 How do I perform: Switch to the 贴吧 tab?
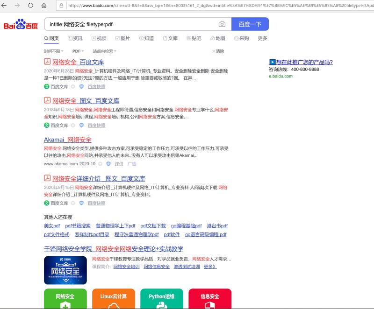pyautogui.click(x=194, y=38)
